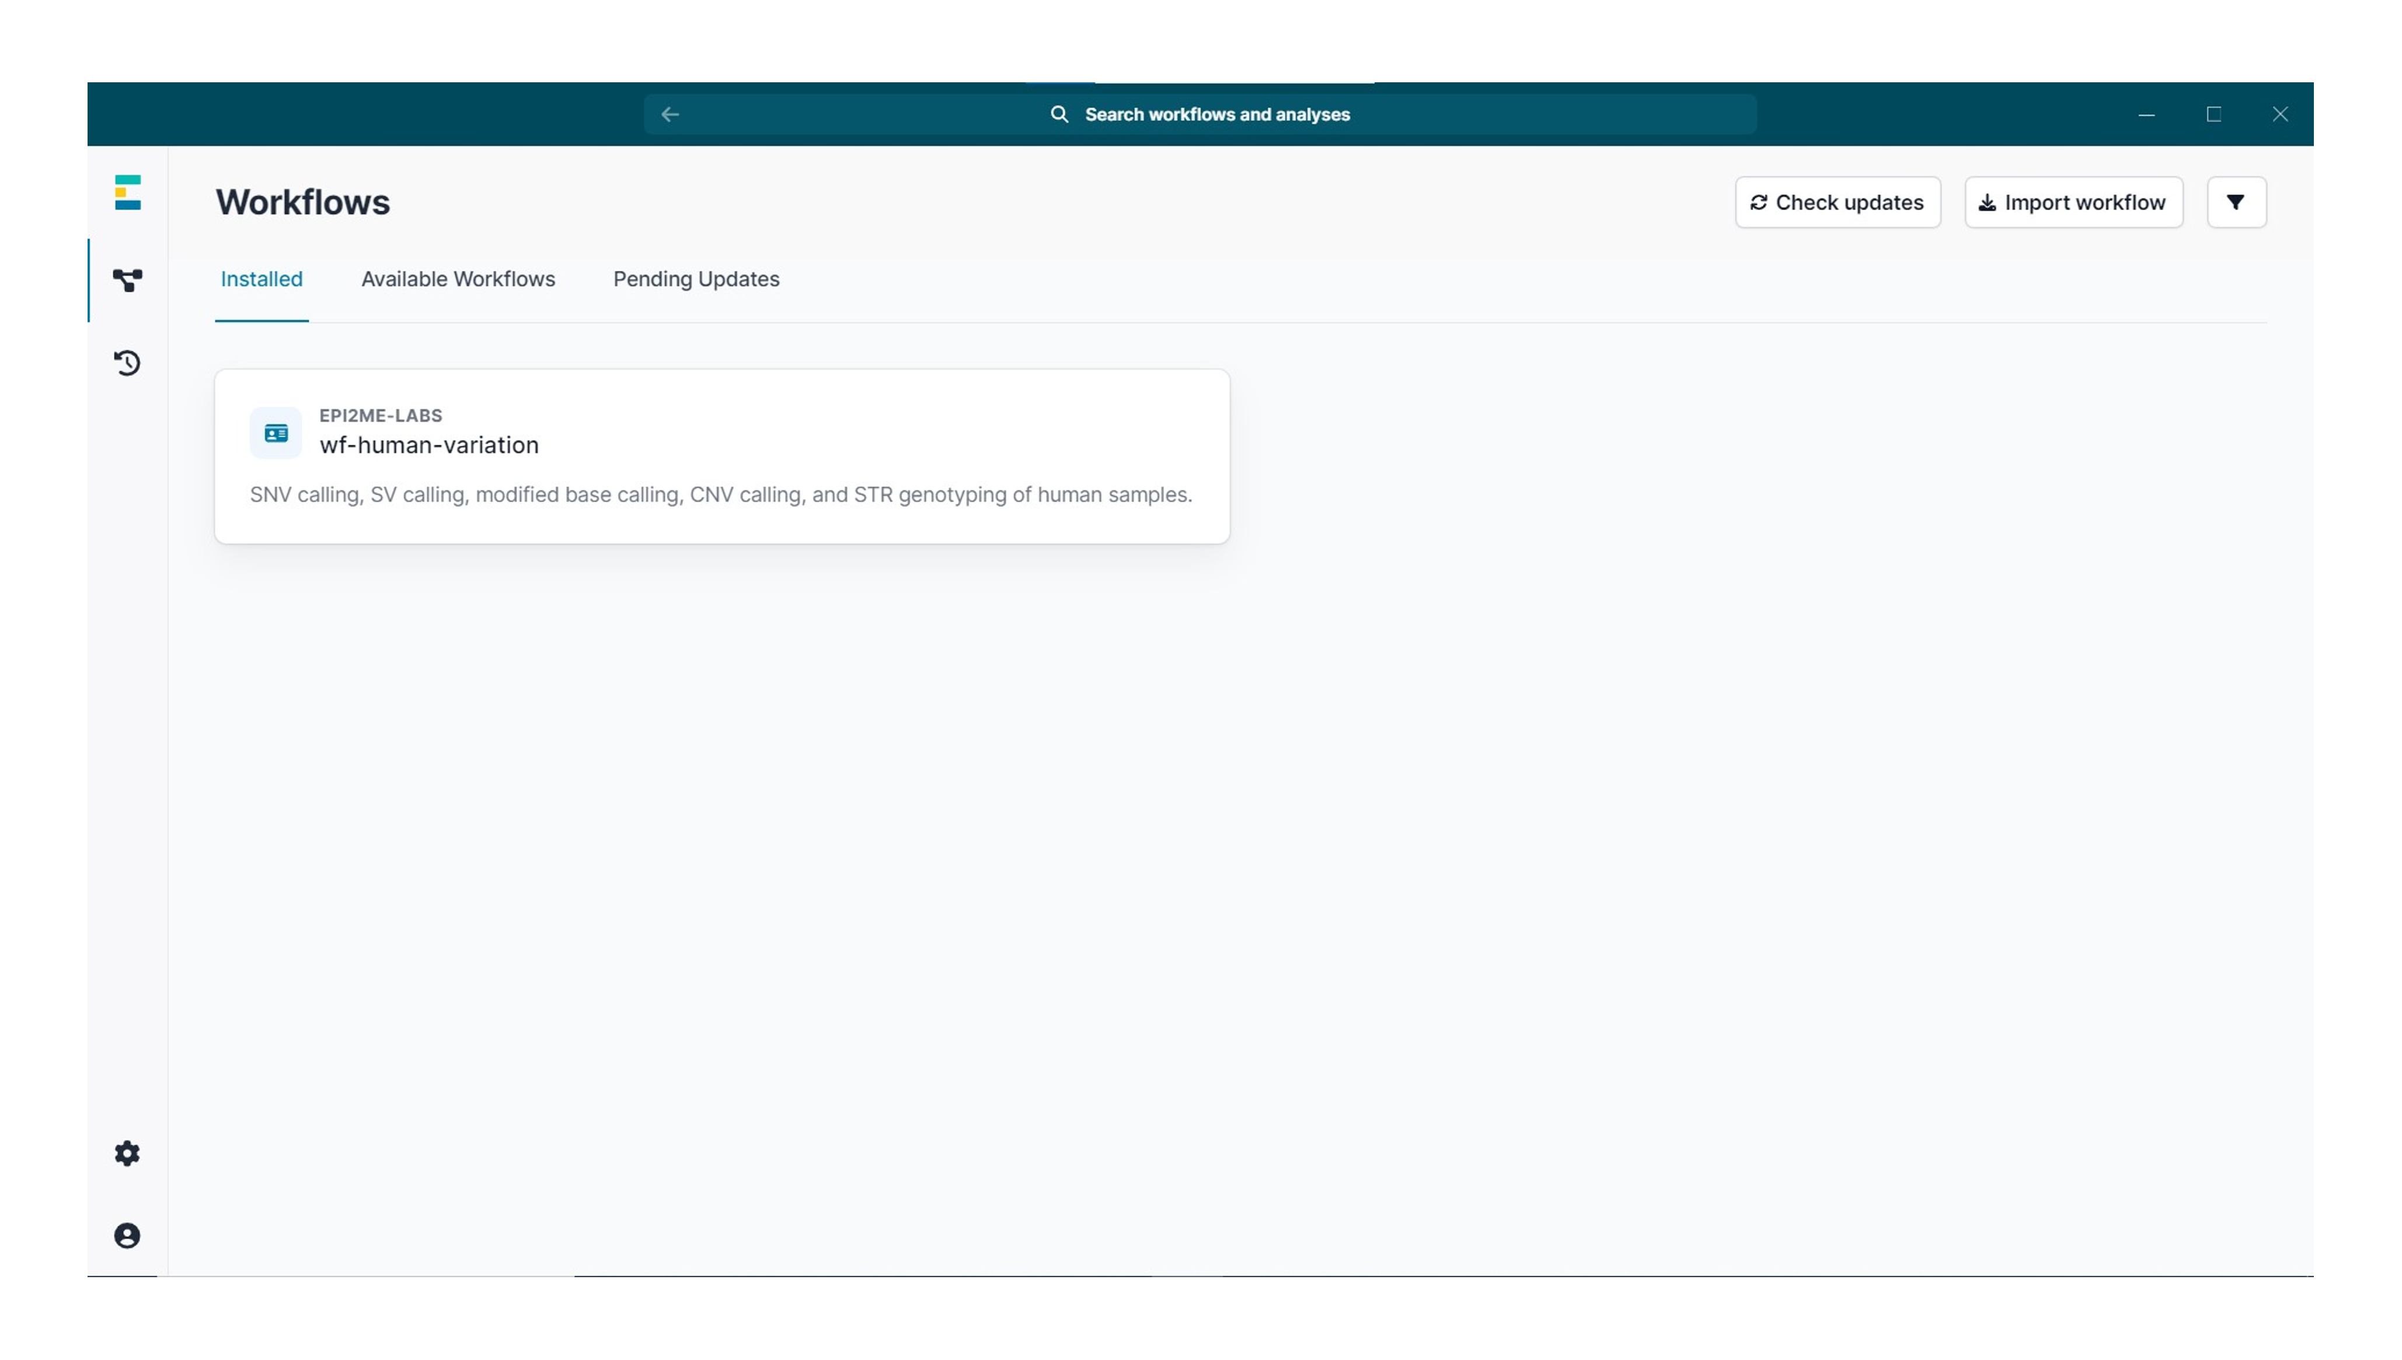Click the workflows/pipelines sidebar icon
The width and height of the screenshot is (2402, 1360).
point(127,279)
